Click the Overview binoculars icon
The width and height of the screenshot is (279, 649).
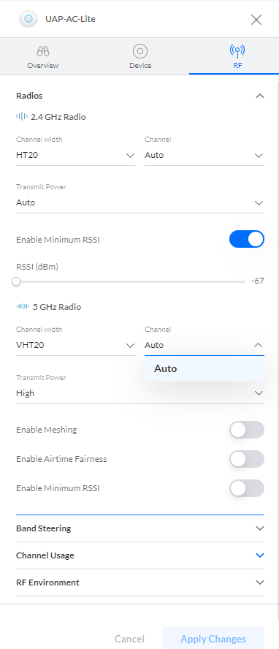43,51
